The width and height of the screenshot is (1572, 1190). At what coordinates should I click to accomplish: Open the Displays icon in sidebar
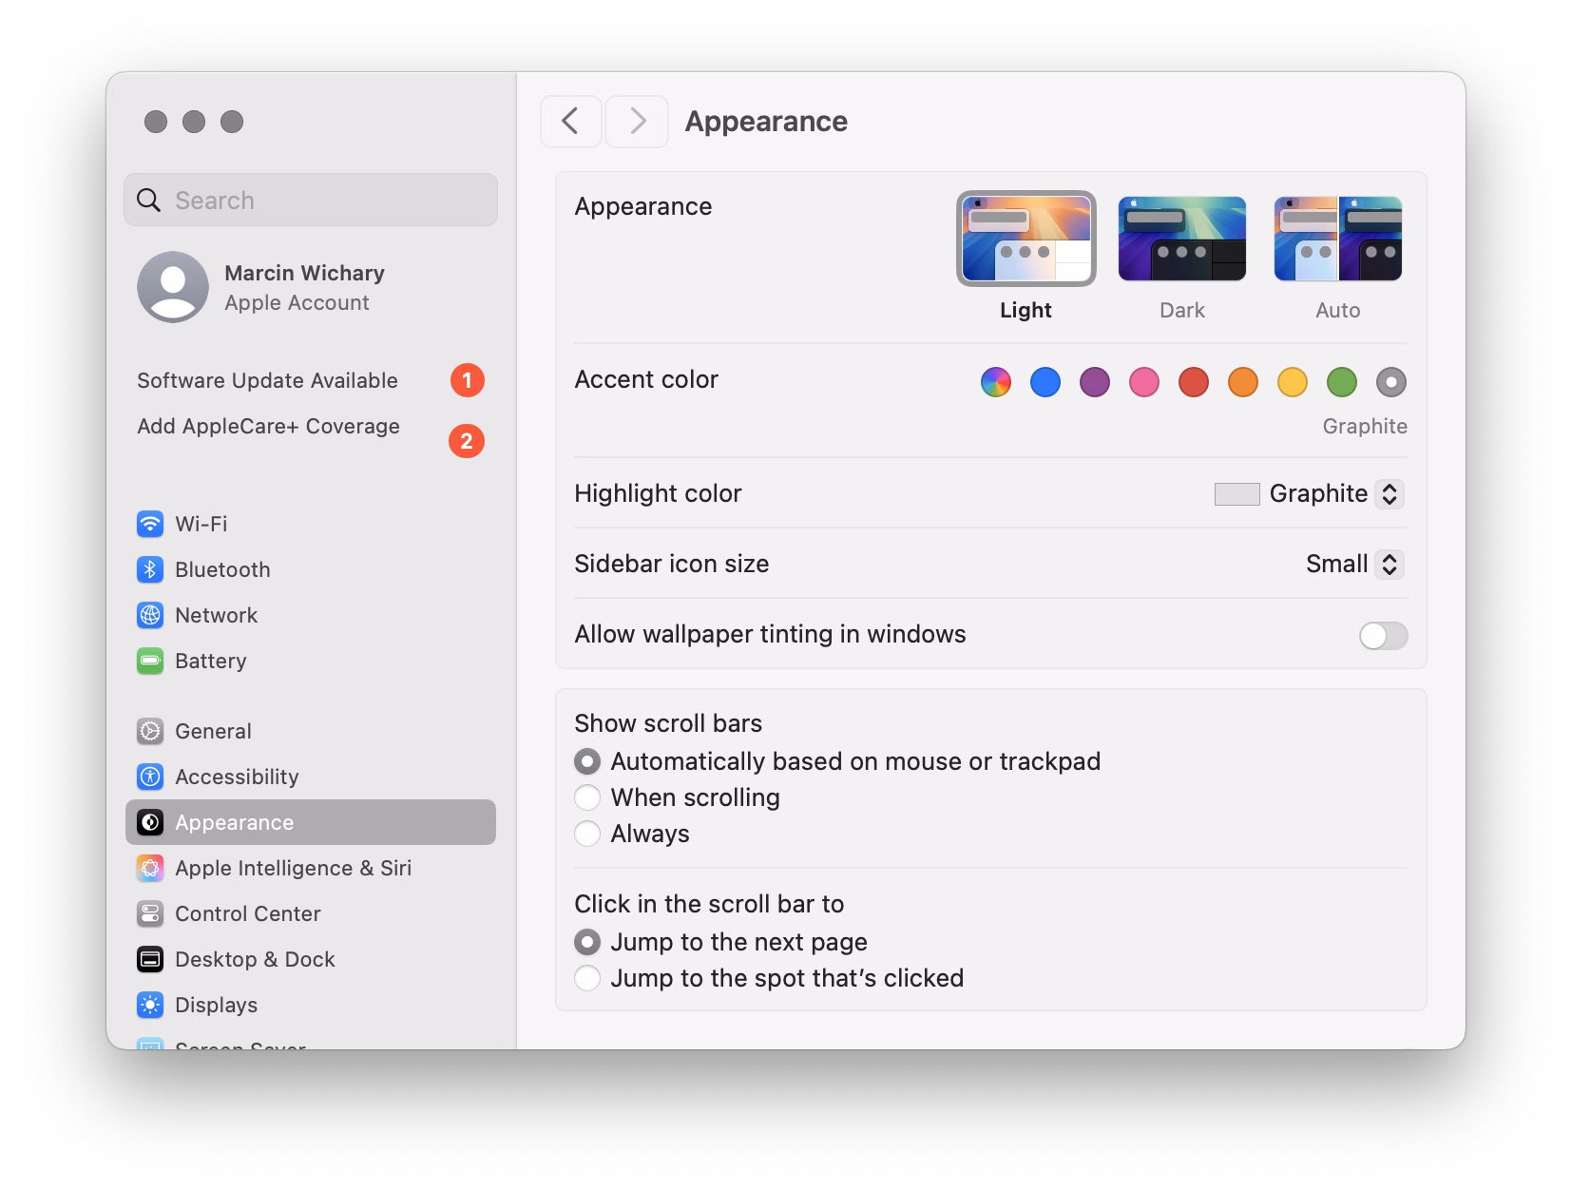[x=150, y=1005]
